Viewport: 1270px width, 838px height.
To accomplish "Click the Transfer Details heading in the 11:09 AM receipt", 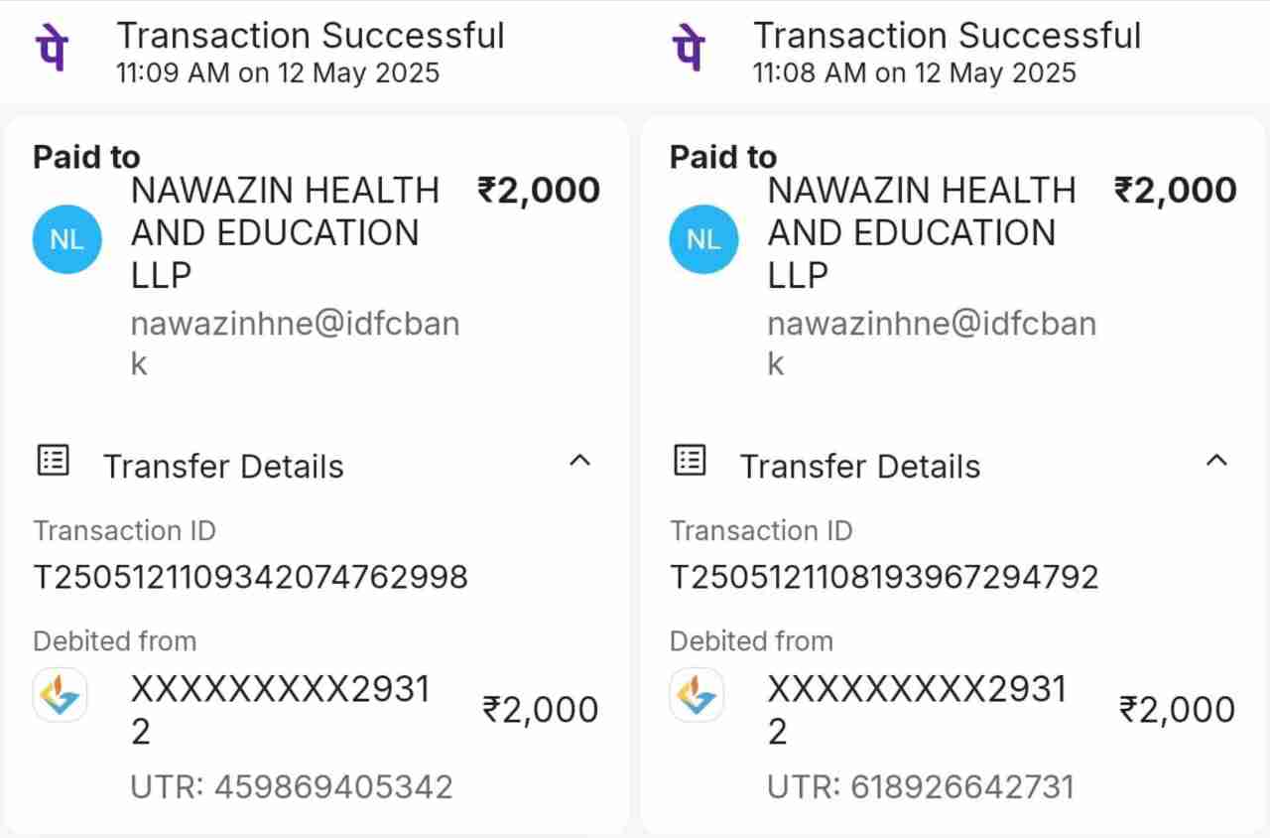I will tap(223, 466).
